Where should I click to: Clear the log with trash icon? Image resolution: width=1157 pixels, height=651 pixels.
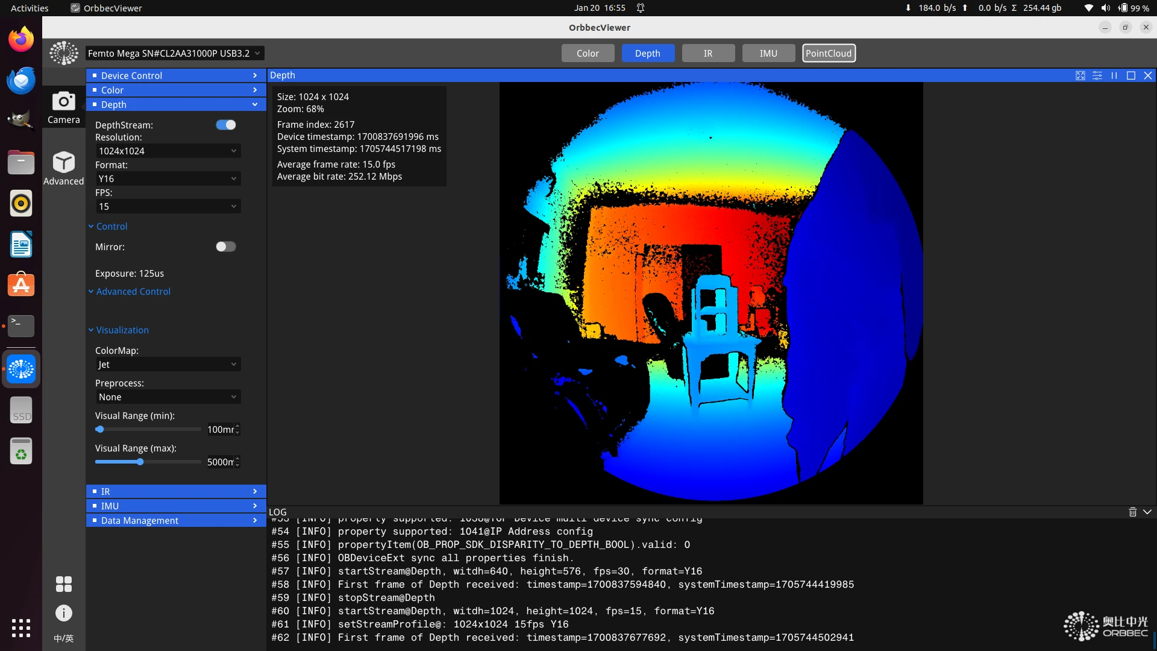coord(1132,512)
